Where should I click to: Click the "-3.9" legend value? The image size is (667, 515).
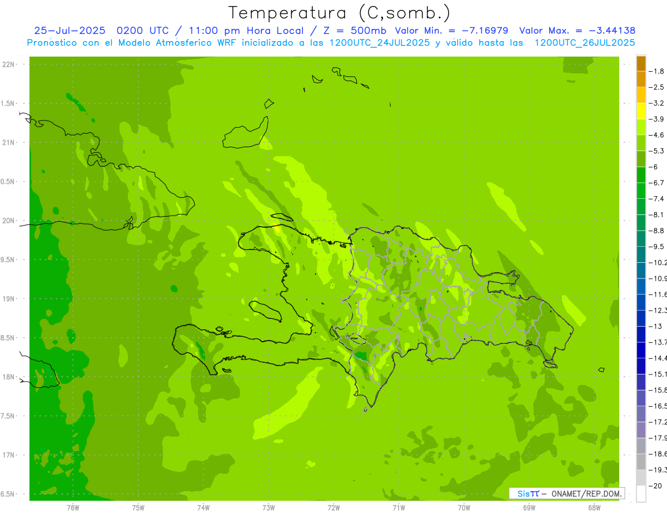[x=657, y=119]
